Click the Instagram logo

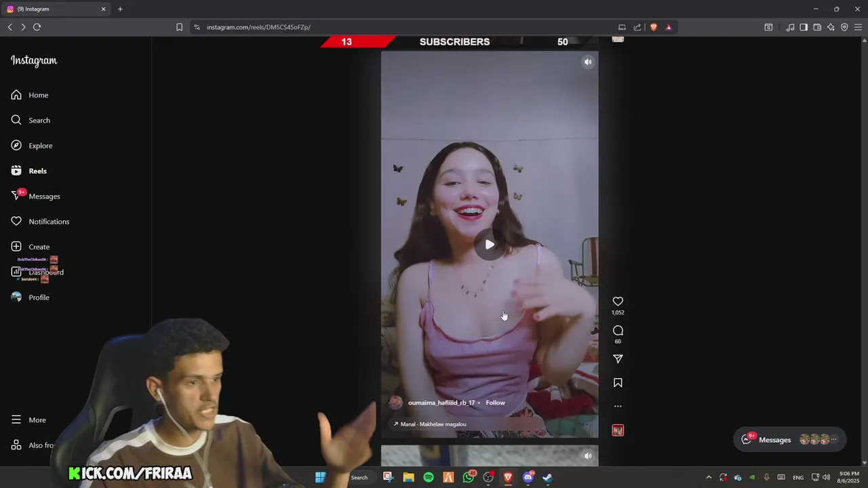(x=34, y=60)
